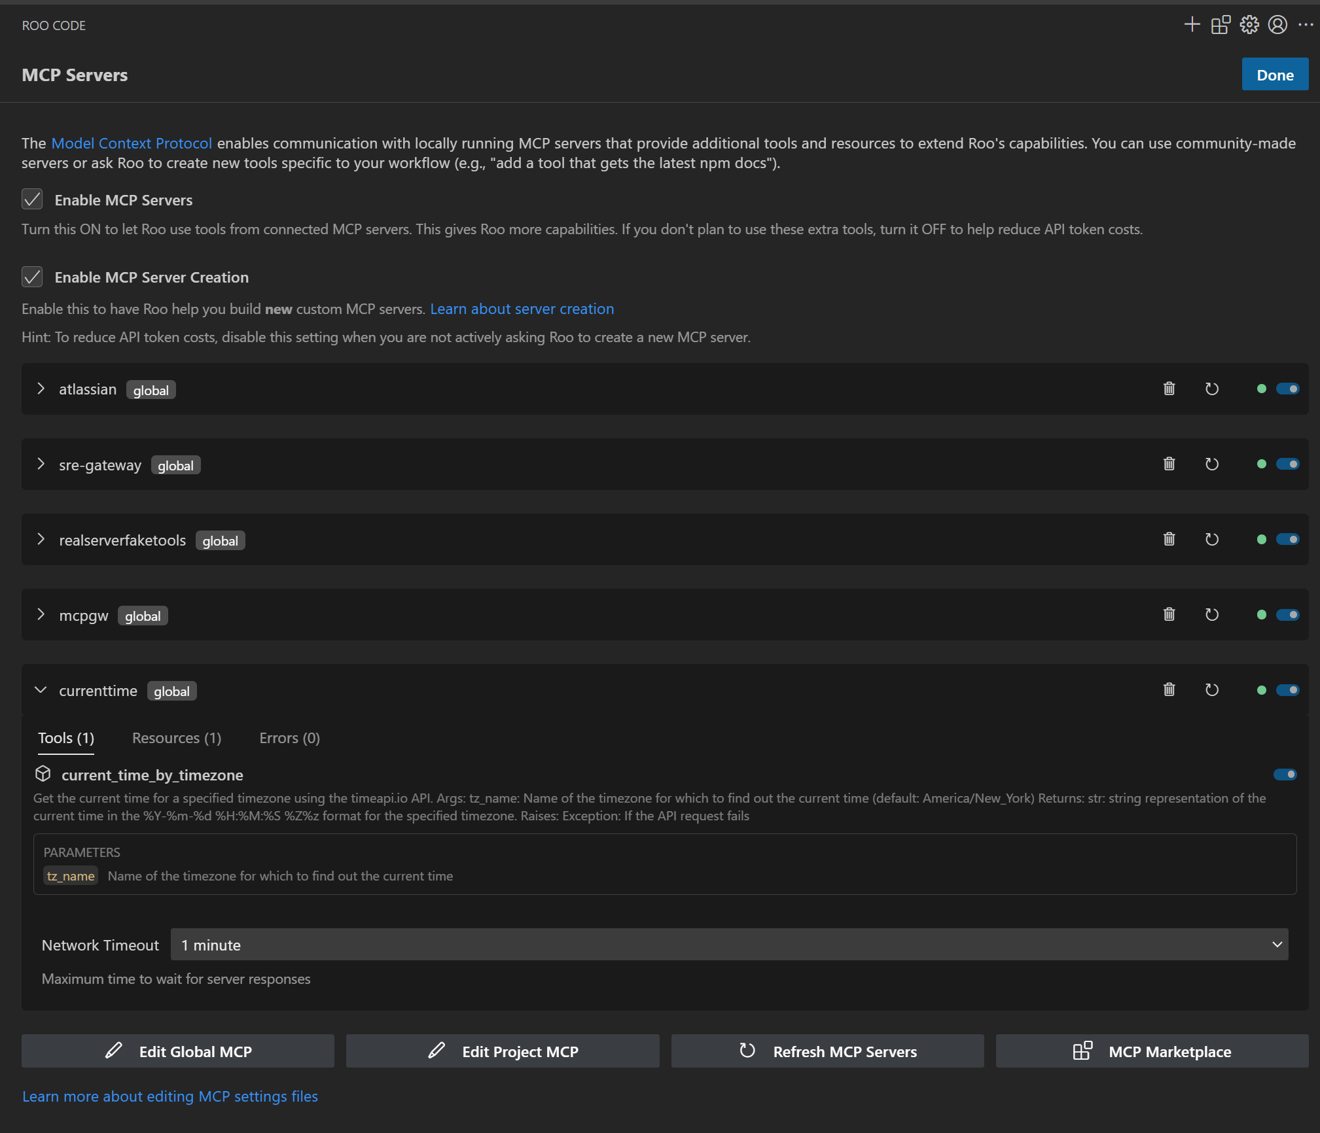1320x1133 pixels.
Task: Toggle off current_time_by_timezone tool
Action: (x=1285, y=775)
